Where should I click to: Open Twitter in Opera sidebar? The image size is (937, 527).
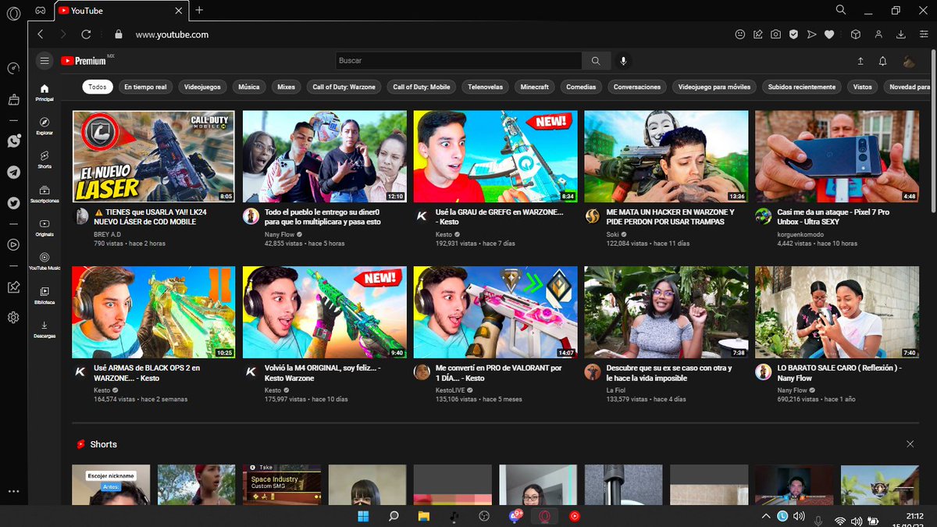click(13, 203)
